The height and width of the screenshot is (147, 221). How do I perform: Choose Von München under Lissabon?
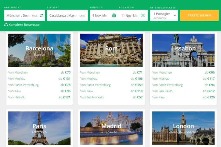[162, 72]
